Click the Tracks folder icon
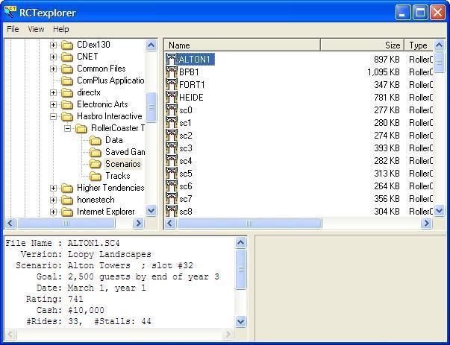The width and height of the screenshot is (450, 345). pos(96,176)
